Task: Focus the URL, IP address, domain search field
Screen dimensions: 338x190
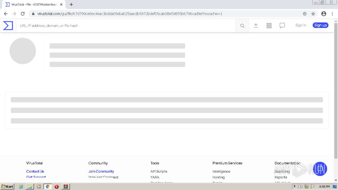Action: click(x=126, y=26)
